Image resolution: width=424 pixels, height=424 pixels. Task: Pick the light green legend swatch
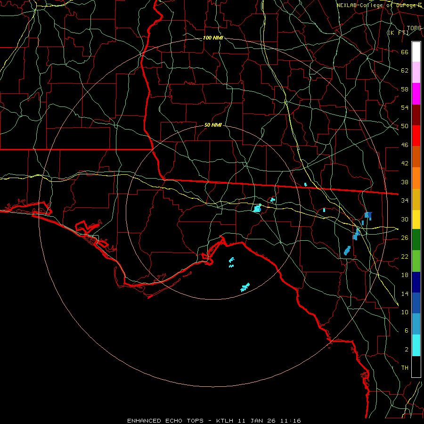[x=416, y=261]
